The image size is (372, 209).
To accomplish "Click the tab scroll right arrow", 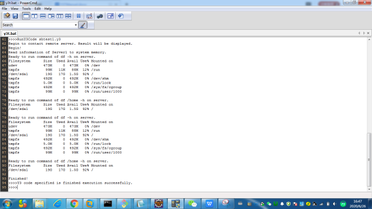I will (x=364, y=33).
